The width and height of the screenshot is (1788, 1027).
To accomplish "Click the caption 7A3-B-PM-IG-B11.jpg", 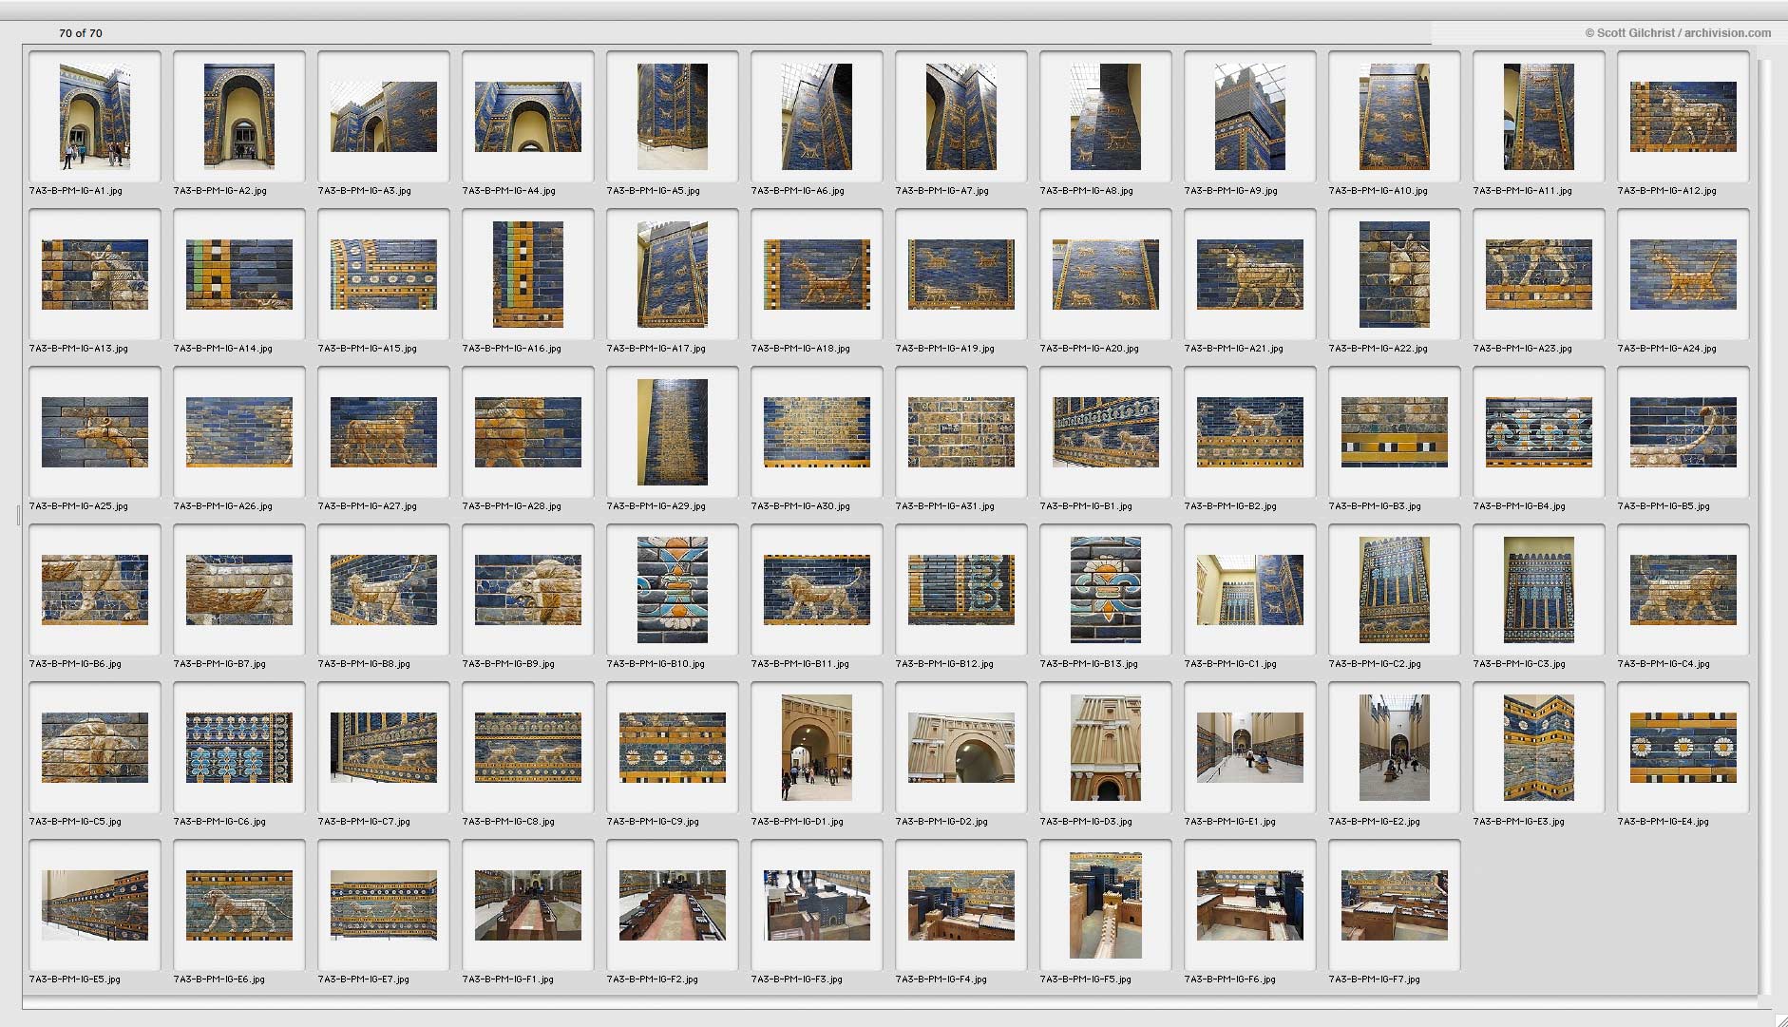I will point(800,664).
